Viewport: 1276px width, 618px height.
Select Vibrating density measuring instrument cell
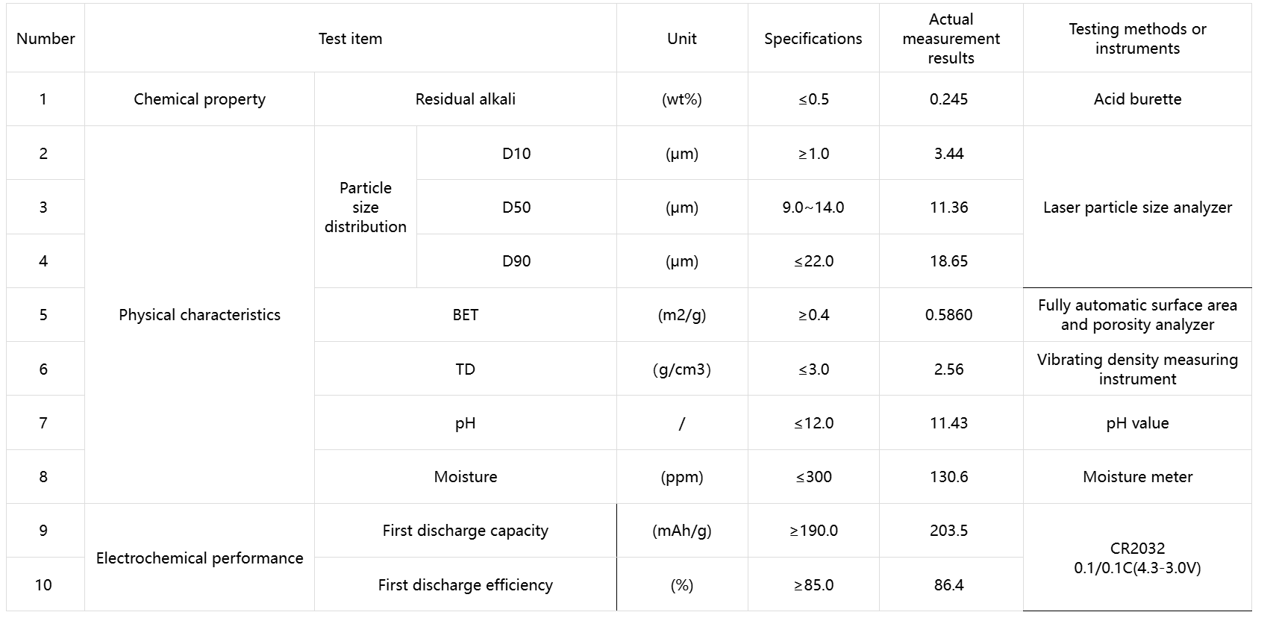click(x=1137, y=369)
